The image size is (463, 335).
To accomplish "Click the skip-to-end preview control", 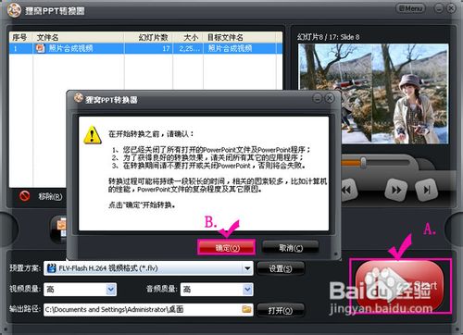I will pos(427,190).
